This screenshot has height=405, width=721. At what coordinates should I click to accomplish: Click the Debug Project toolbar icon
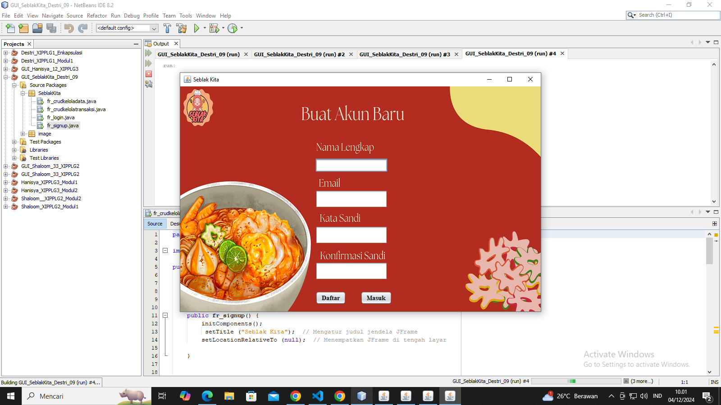click(214, 28)
